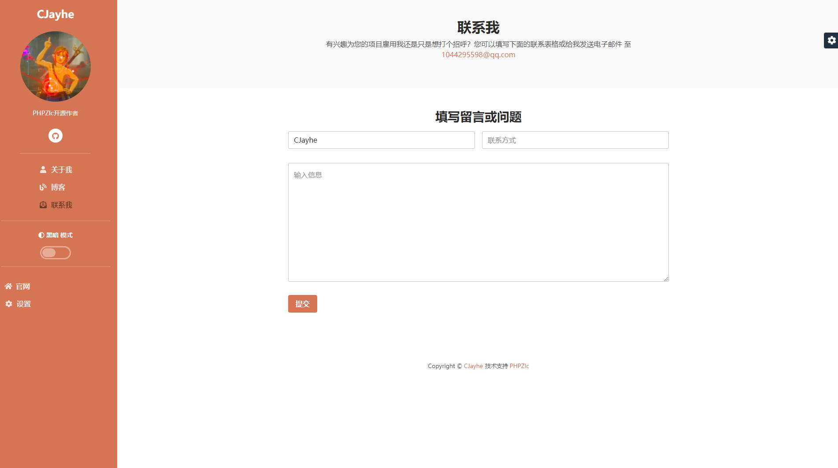The width and height of the screenshot is (838, 468).
Task: Click the blog icon beside 博客
Action: [x=43, y=187]
